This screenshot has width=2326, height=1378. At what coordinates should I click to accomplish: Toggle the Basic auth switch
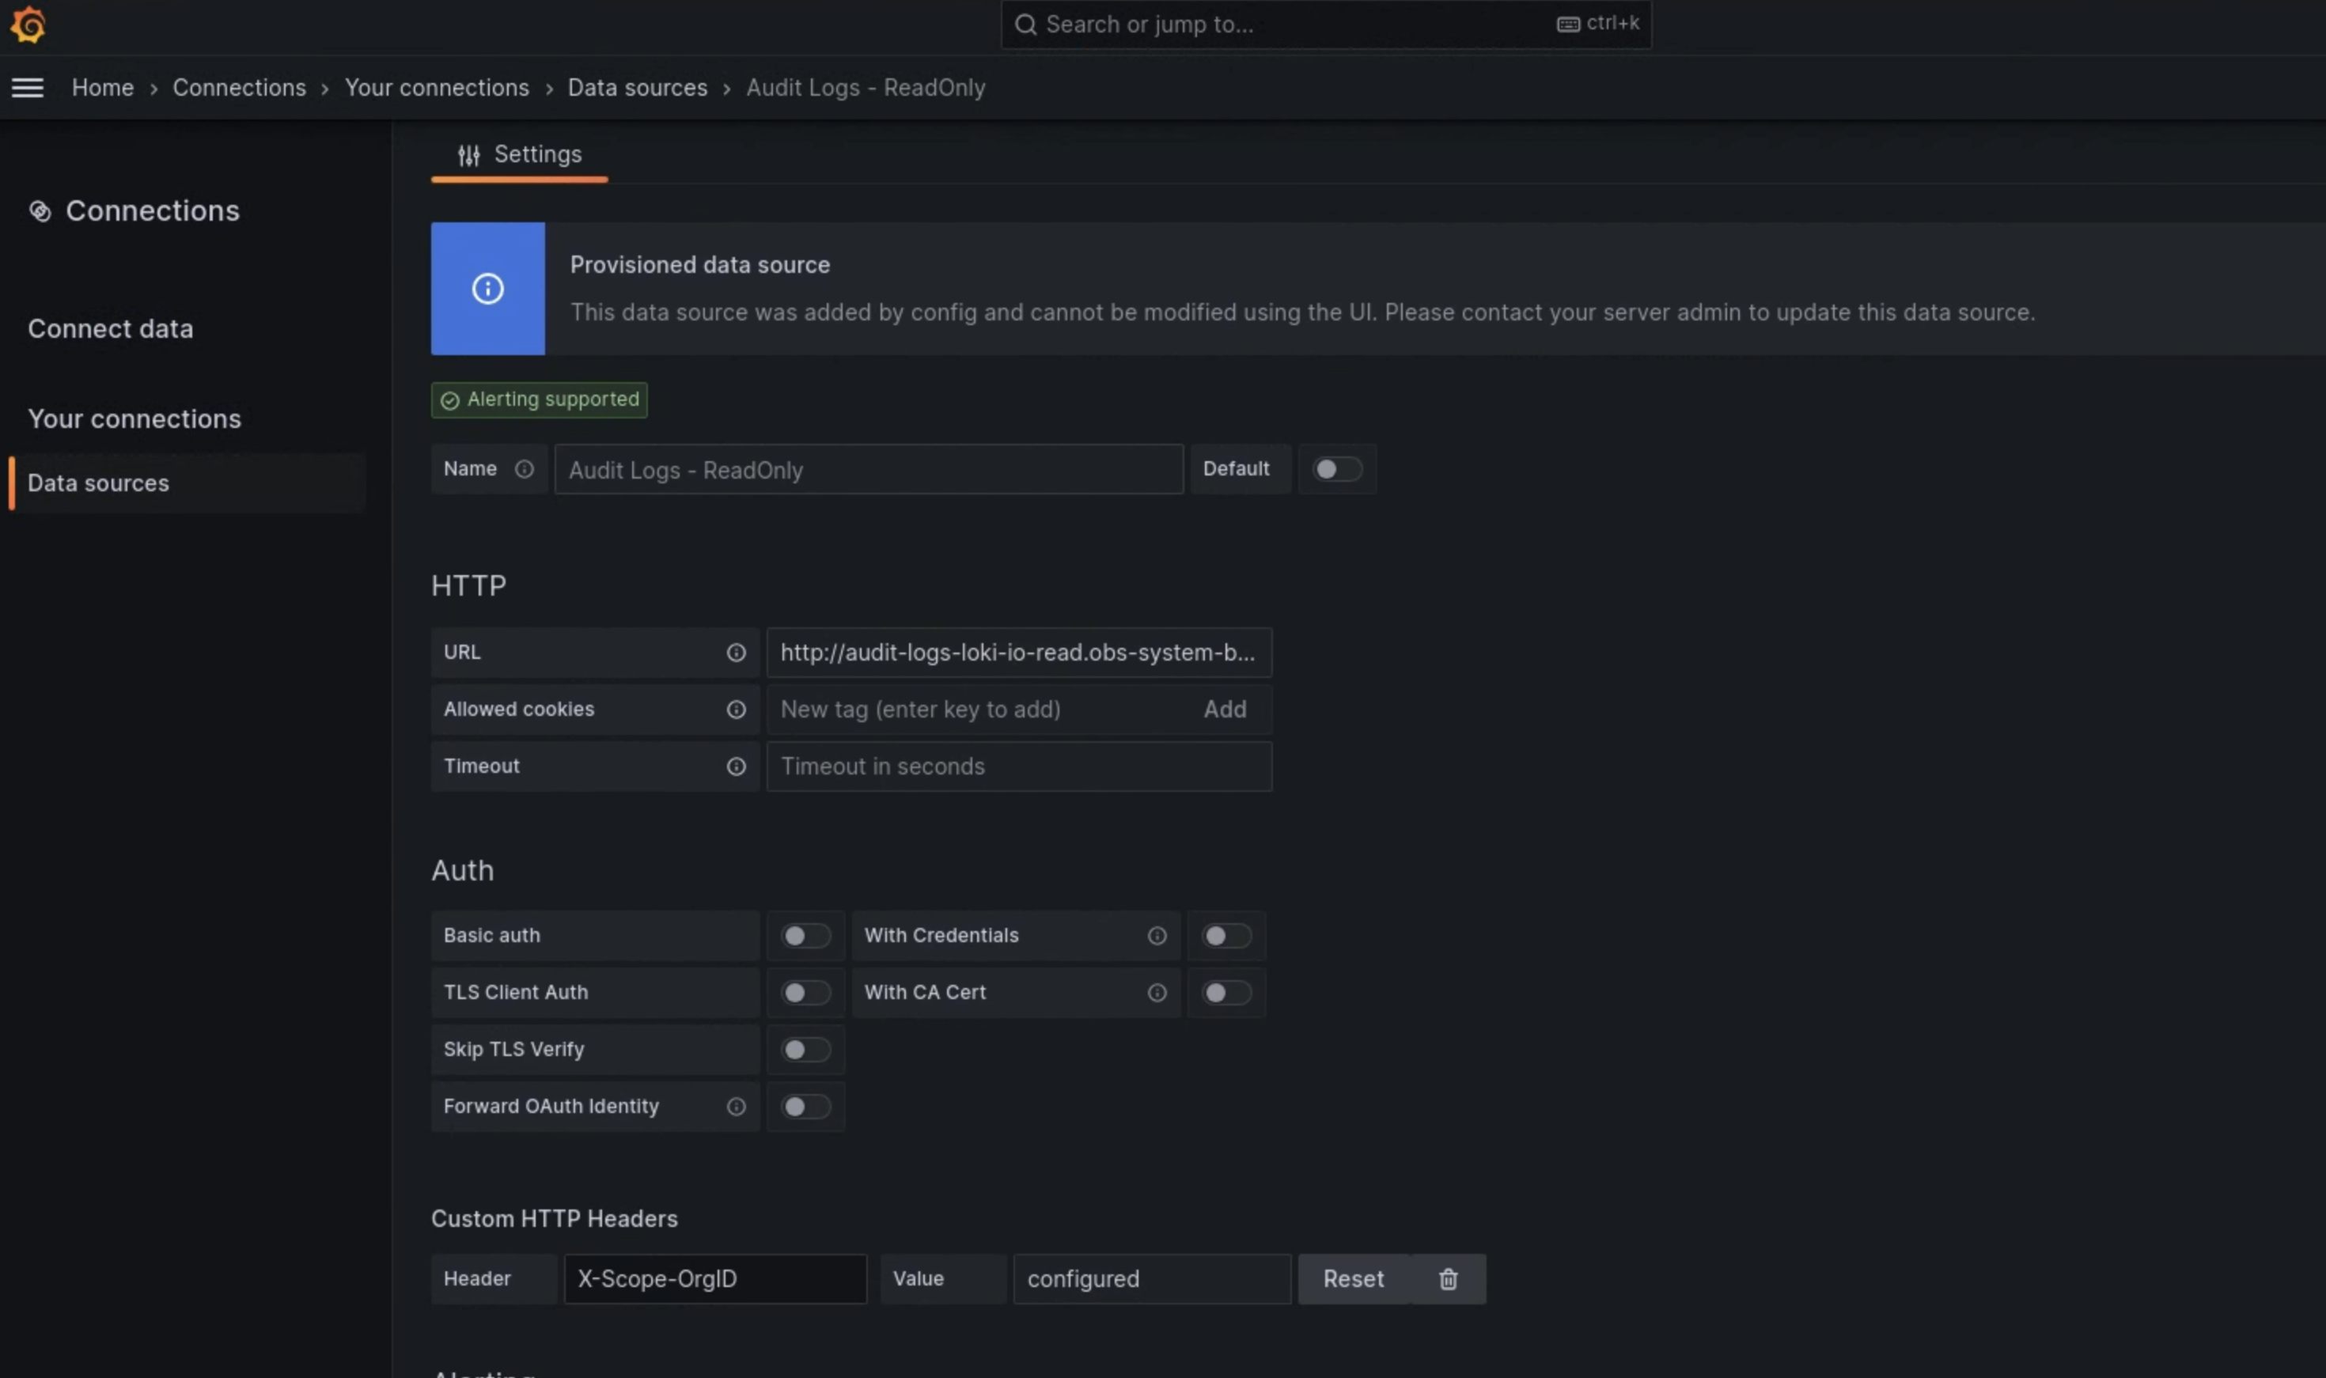pyautogui.click(x=805, y=935)
